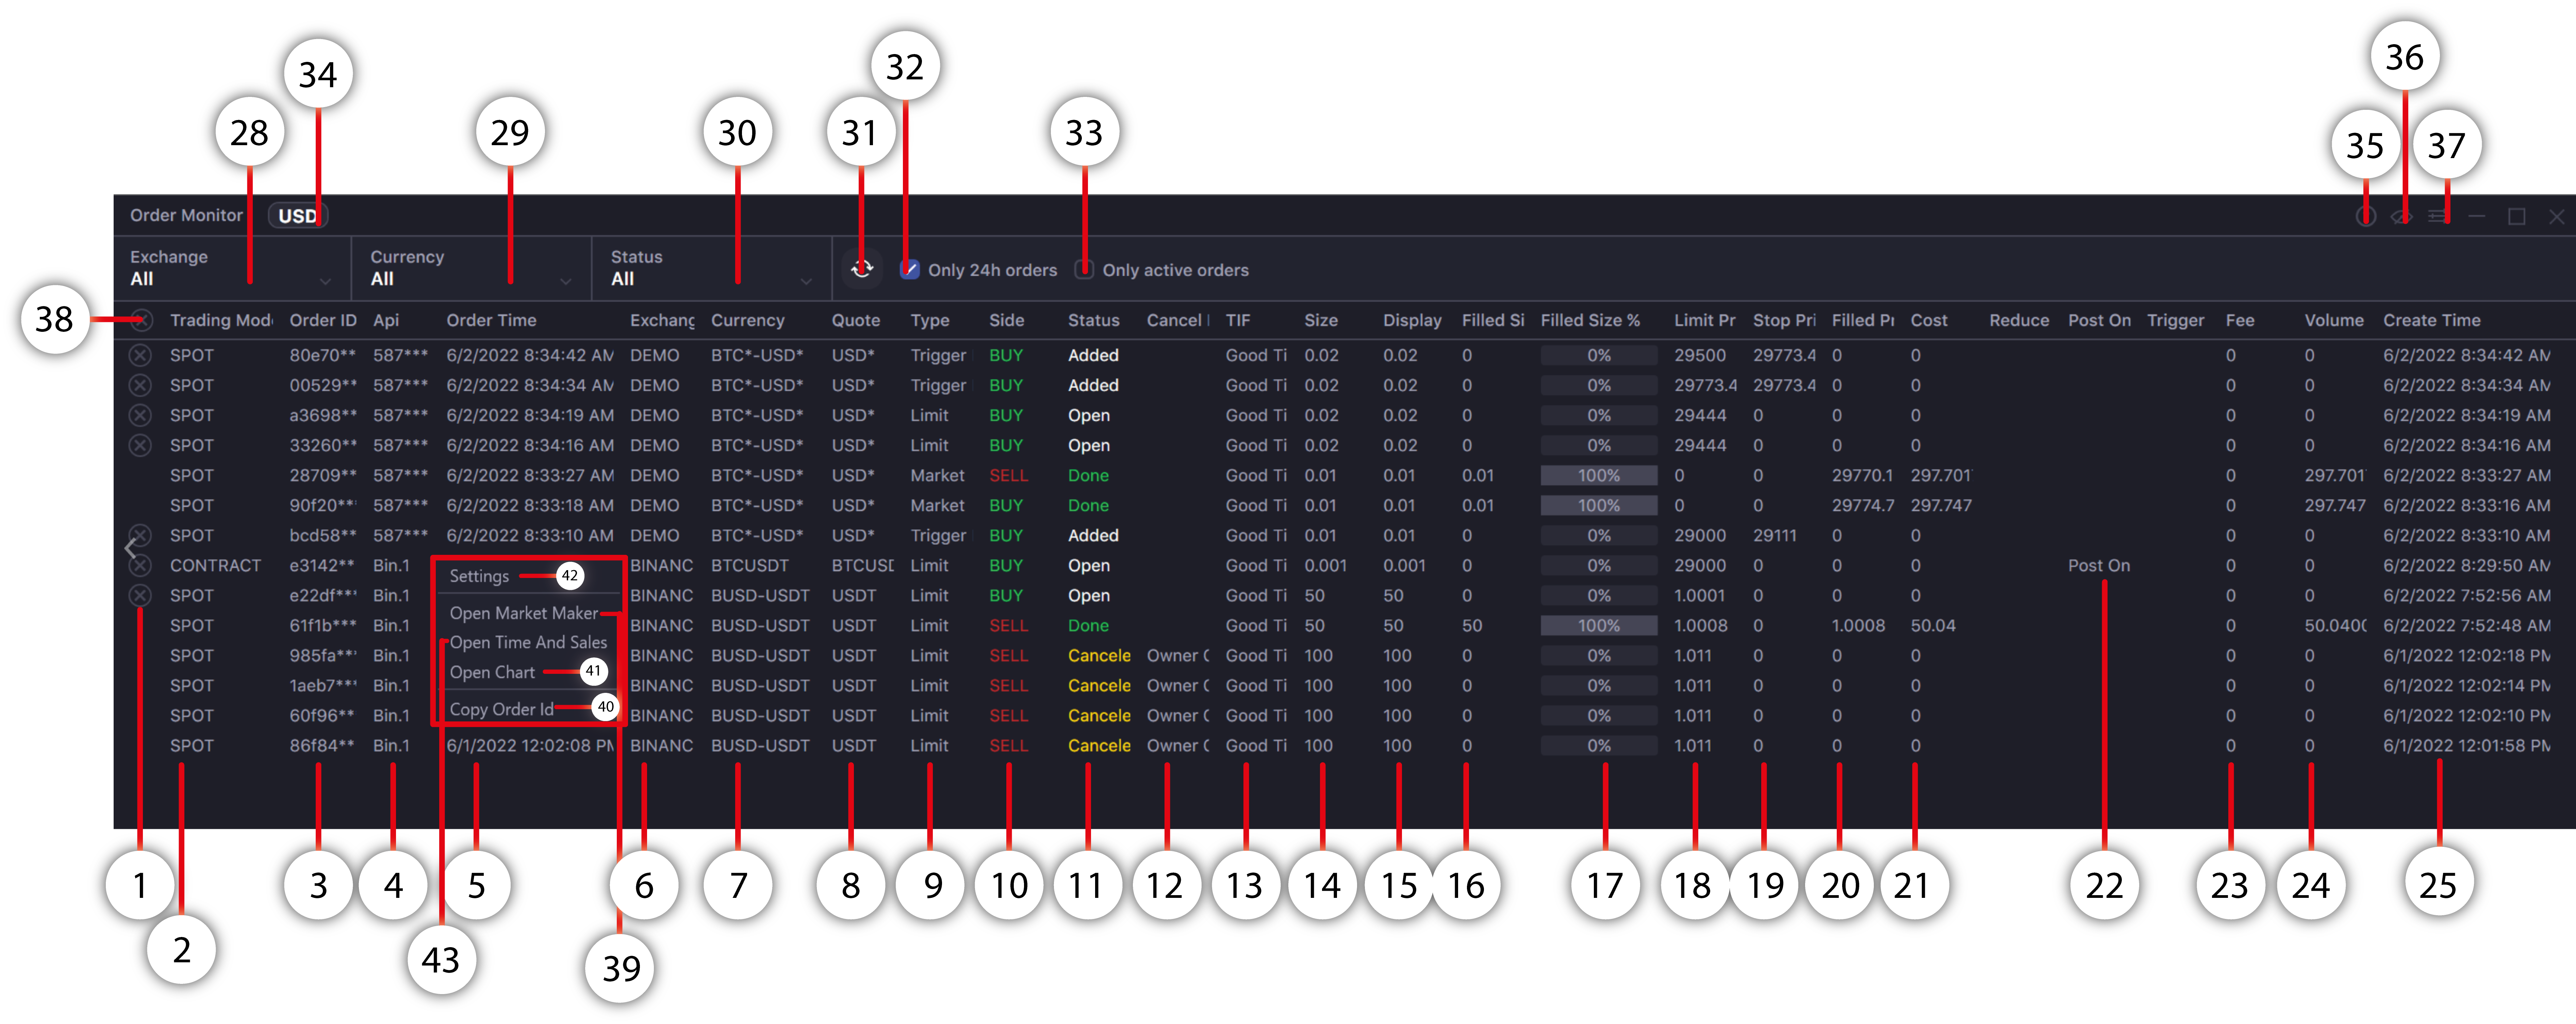
Task: Click cost value 297.701
Action: [x=1940, y=476]
